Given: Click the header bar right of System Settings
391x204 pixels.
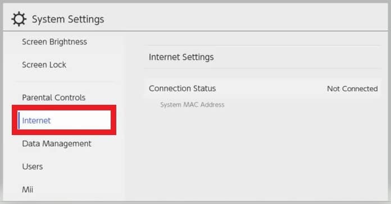Looking at the screenshot, I should tap(245, 18).
